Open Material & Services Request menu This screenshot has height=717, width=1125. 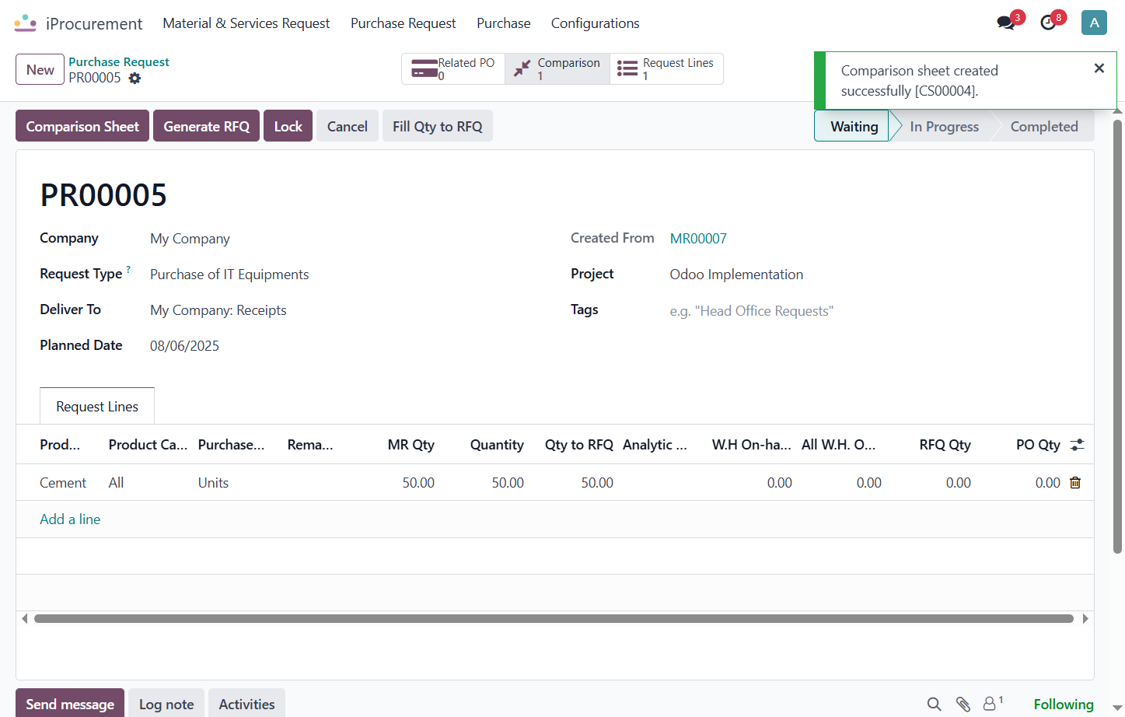click(x=246, y=23)
